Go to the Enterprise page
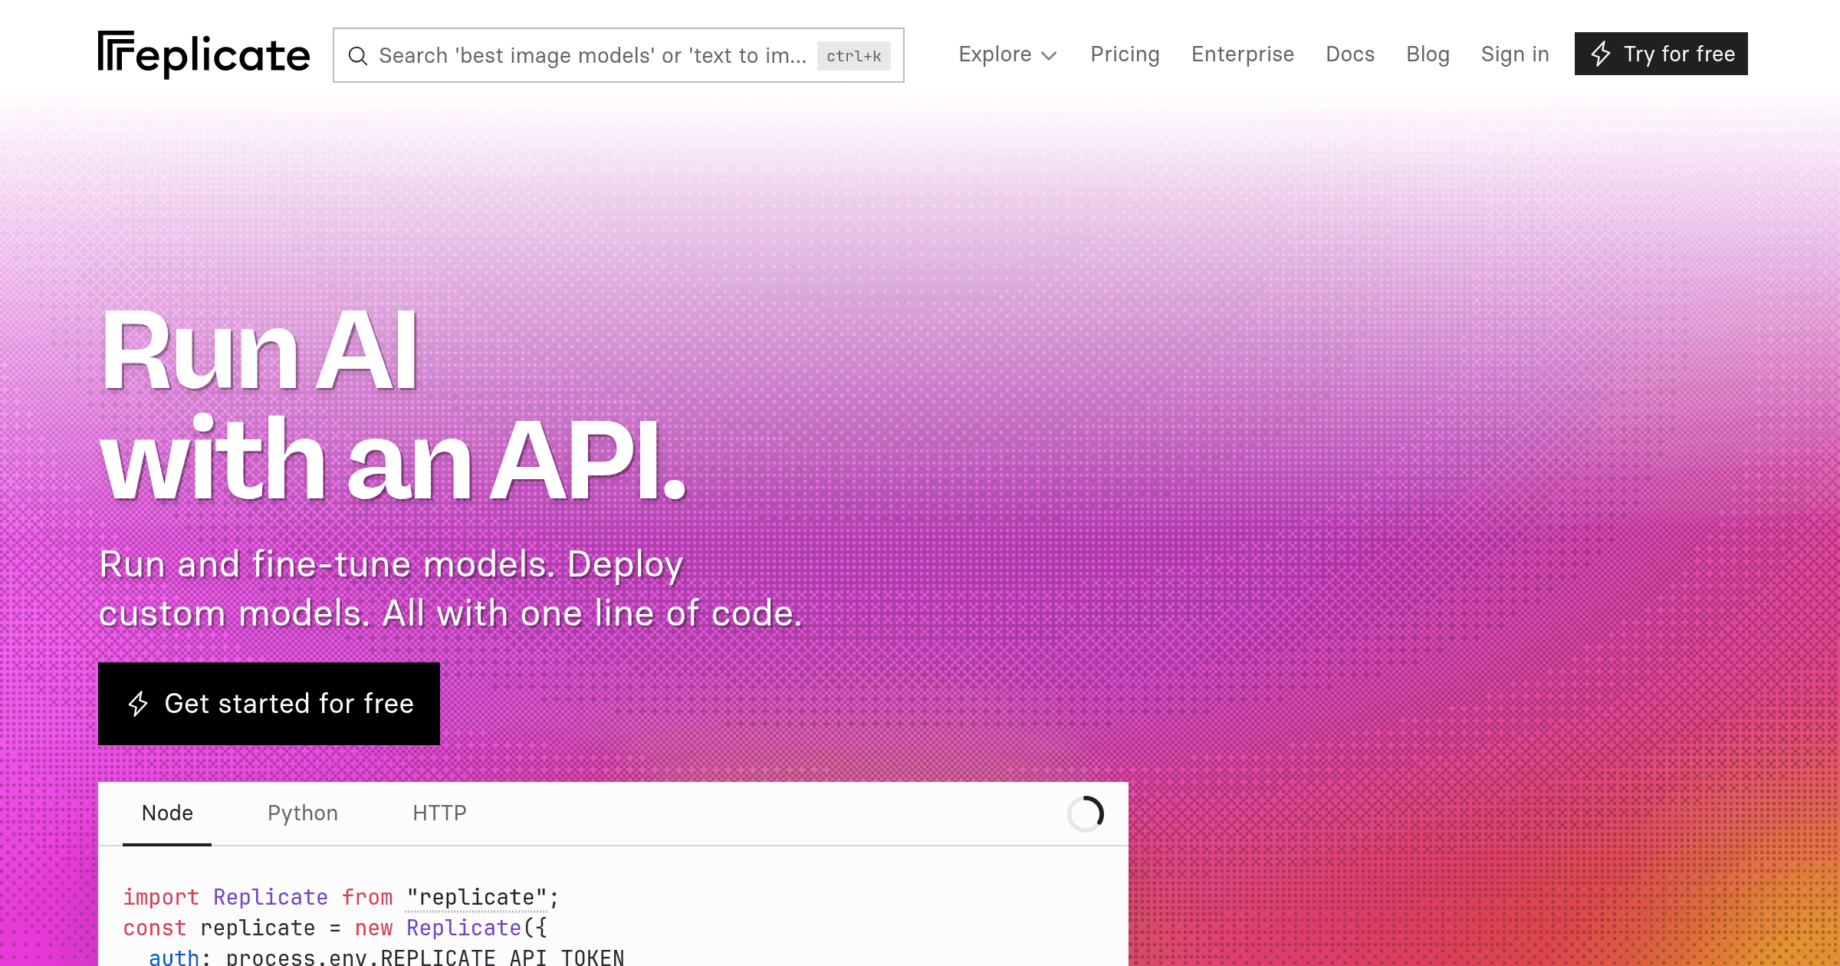The height and width of the screenshot is (966, 1840). [x=1243, y=54]
